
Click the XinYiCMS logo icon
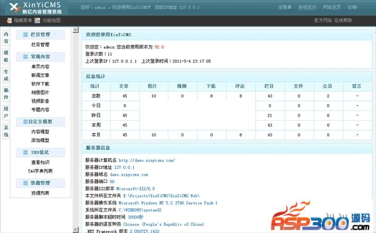(x=14, y=7)
